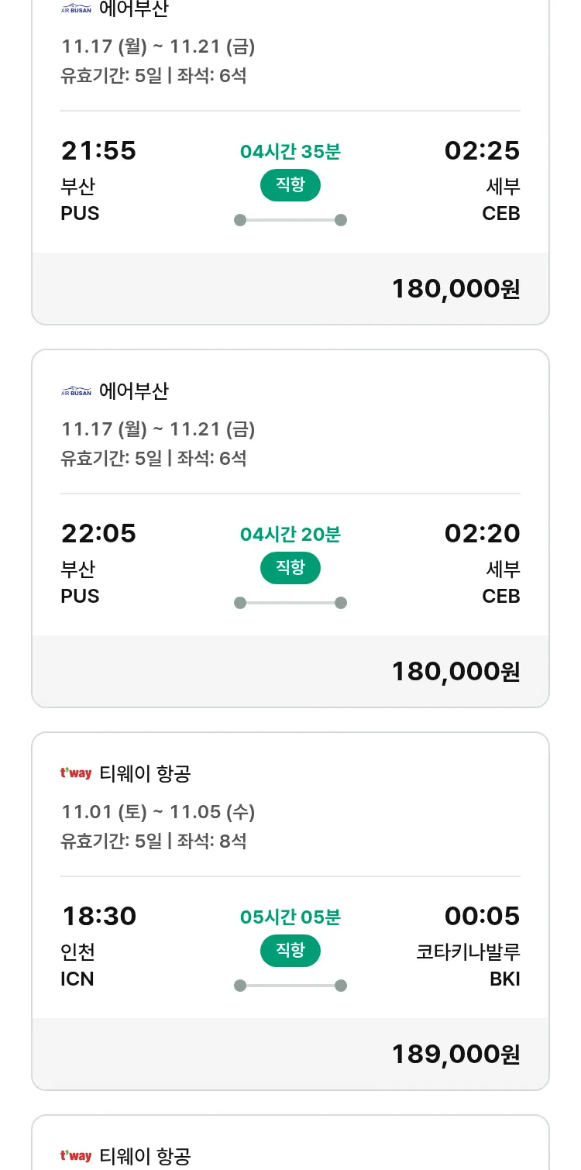Image resolution: width=581 pixels, height=1170 pixels.
Task: Select the 05시간 05분 flight duration
Action: (290, 917)
